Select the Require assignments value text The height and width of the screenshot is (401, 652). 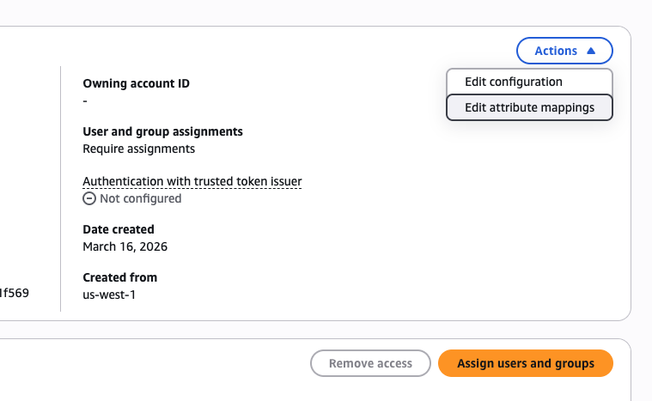click(138, 149)
